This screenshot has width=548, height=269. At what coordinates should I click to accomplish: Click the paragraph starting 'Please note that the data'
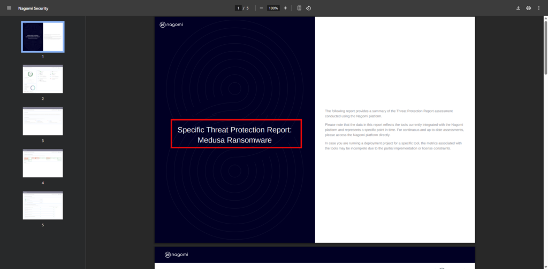point(394,130)
